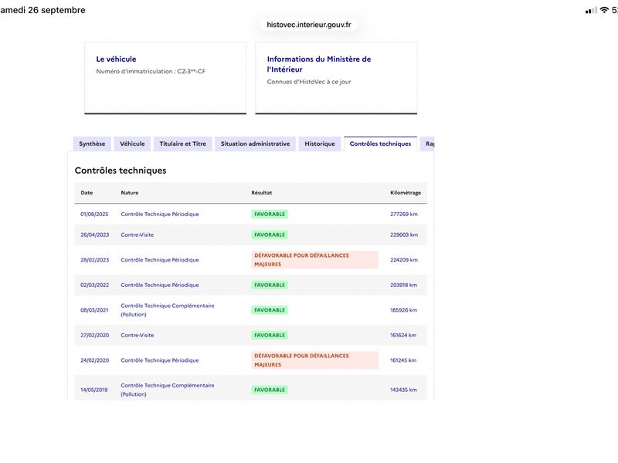
Task: Select the 01/08/2025 inspection row date
Action: (94, 215)
